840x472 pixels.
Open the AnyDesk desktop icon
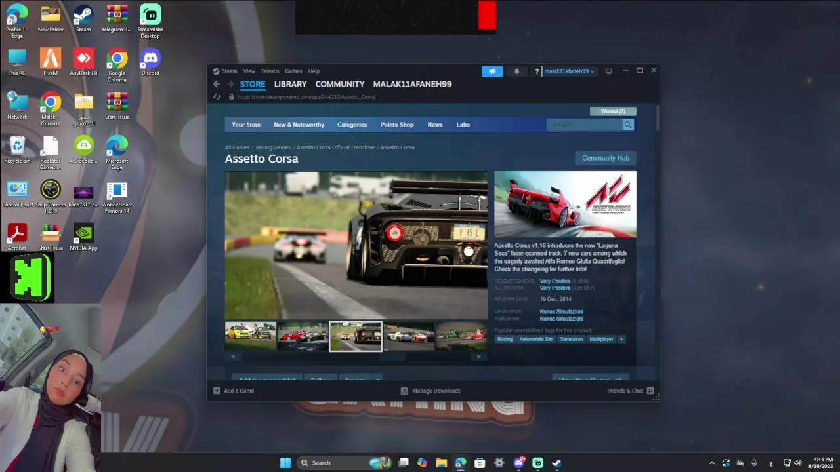pos(83,62)
